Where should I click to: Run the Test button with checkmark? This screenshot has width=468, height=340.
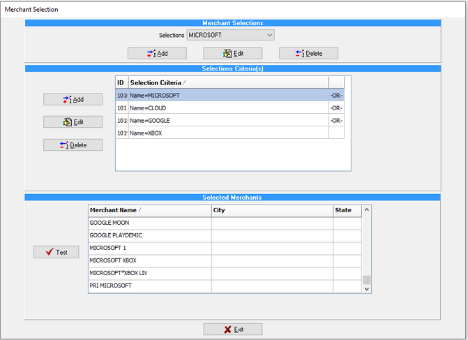(x=56, y=252)
